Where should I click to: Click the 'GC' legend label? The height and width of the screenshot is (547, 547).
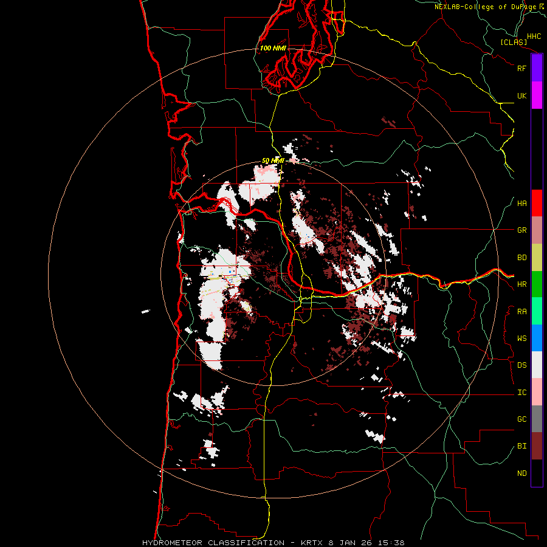point(522,419)
